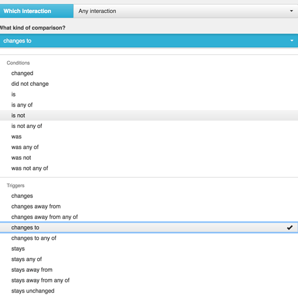
Task: Click the checkmark beside changes to
Action: pos(290,227)
